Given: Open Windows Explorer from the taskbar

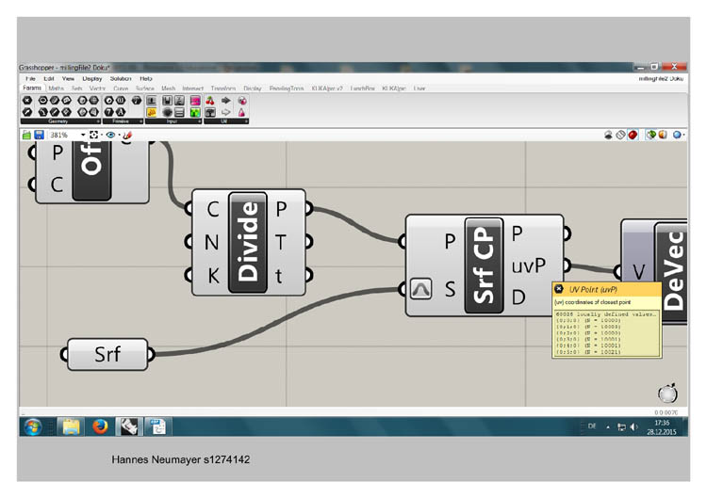Looking at the screenshot, I should pos(71,426).
